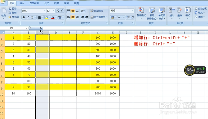Select column G header
Screen dimensions: 208x119
coord(98,33)
